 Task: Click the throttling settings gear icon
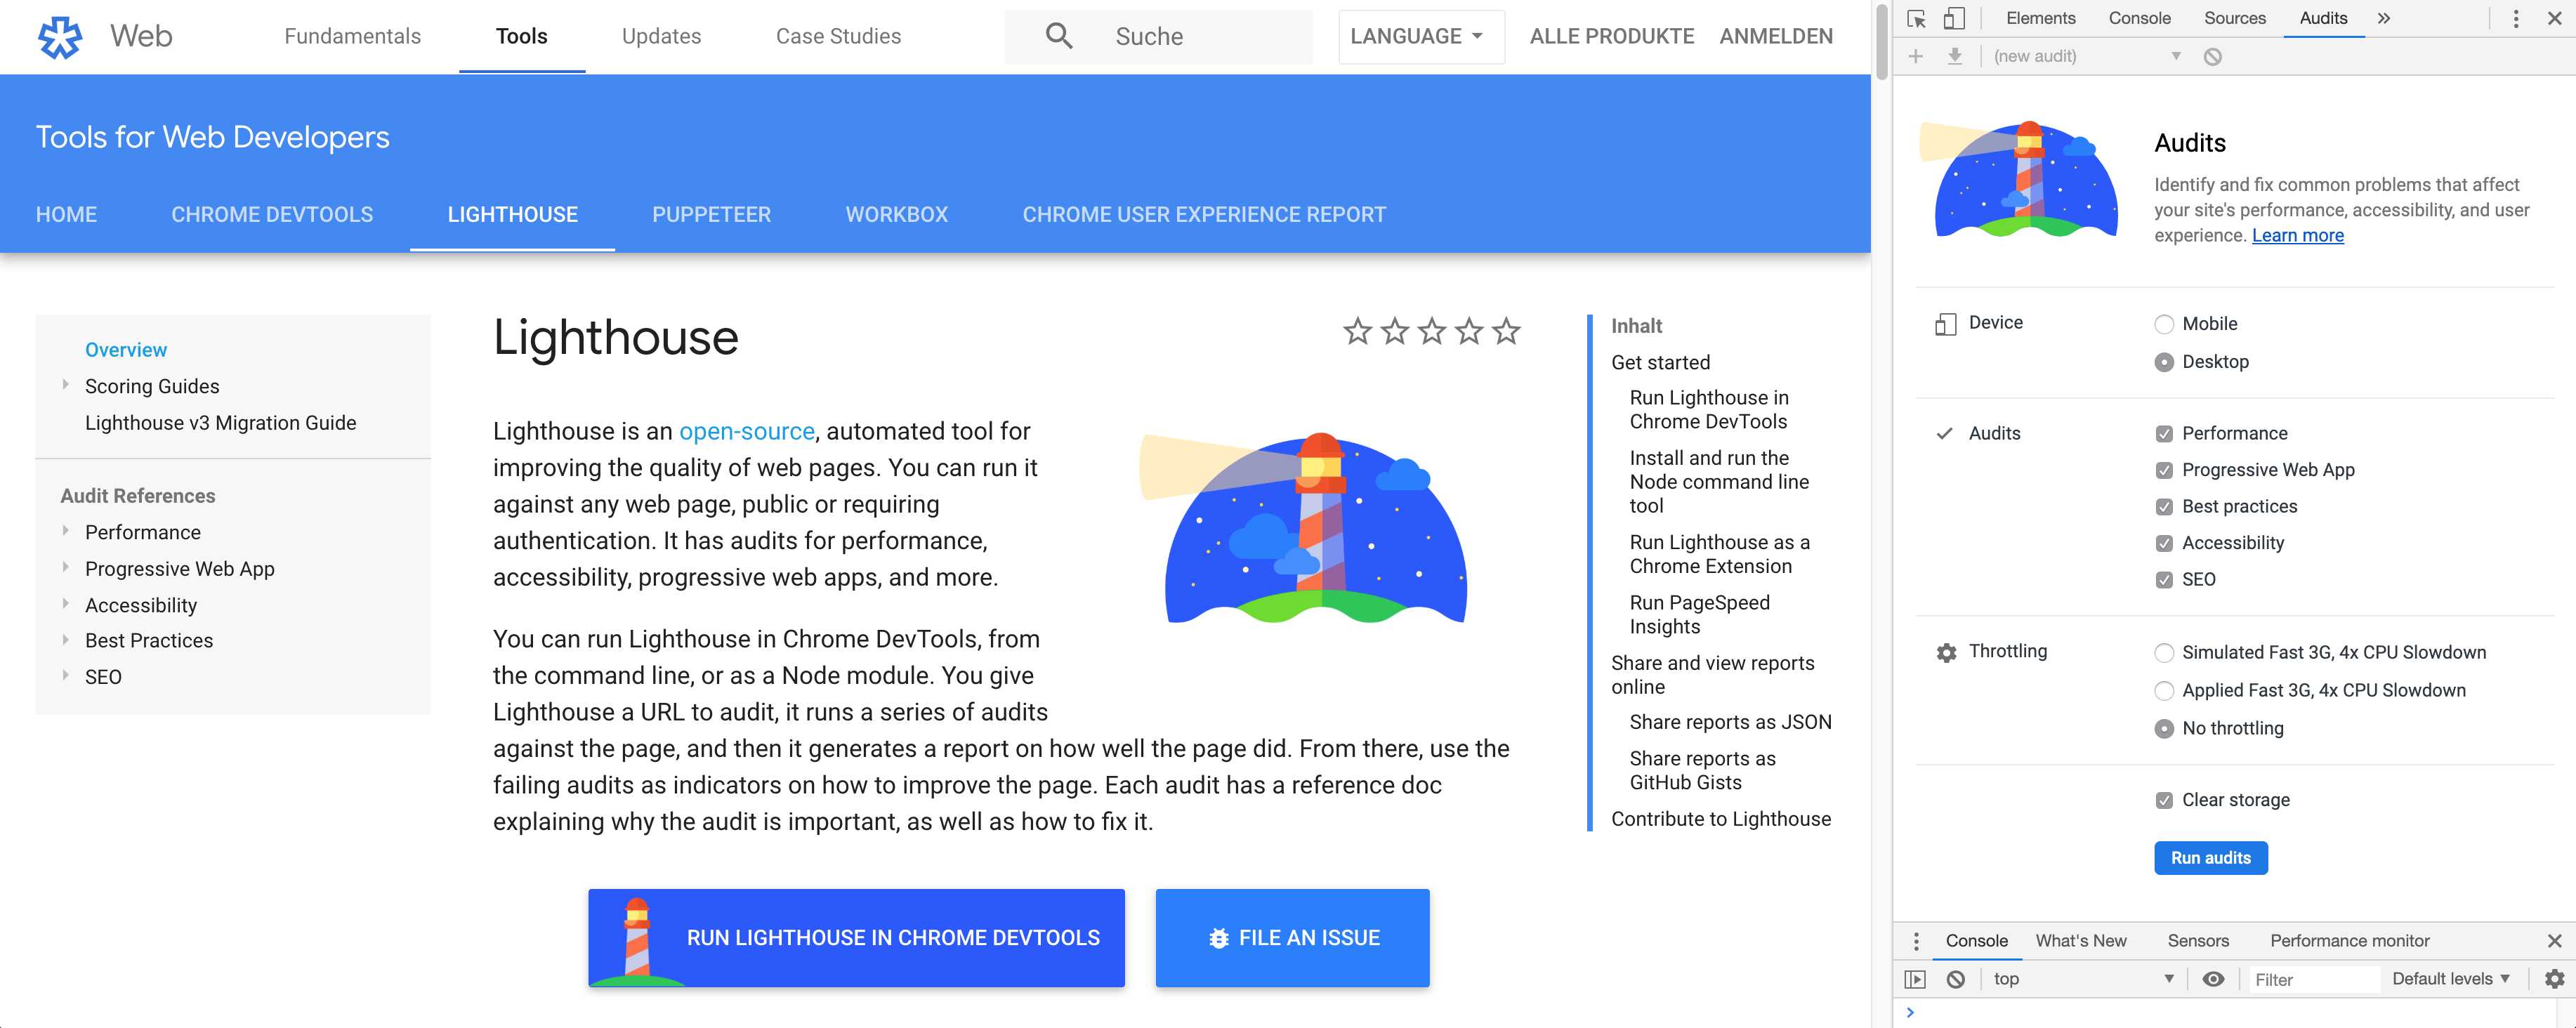[x=1945, y=650]
